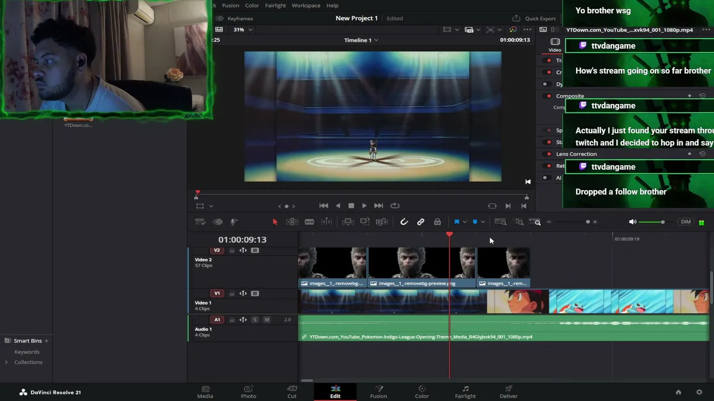Add a blue flag to the clip

point(457,222)
